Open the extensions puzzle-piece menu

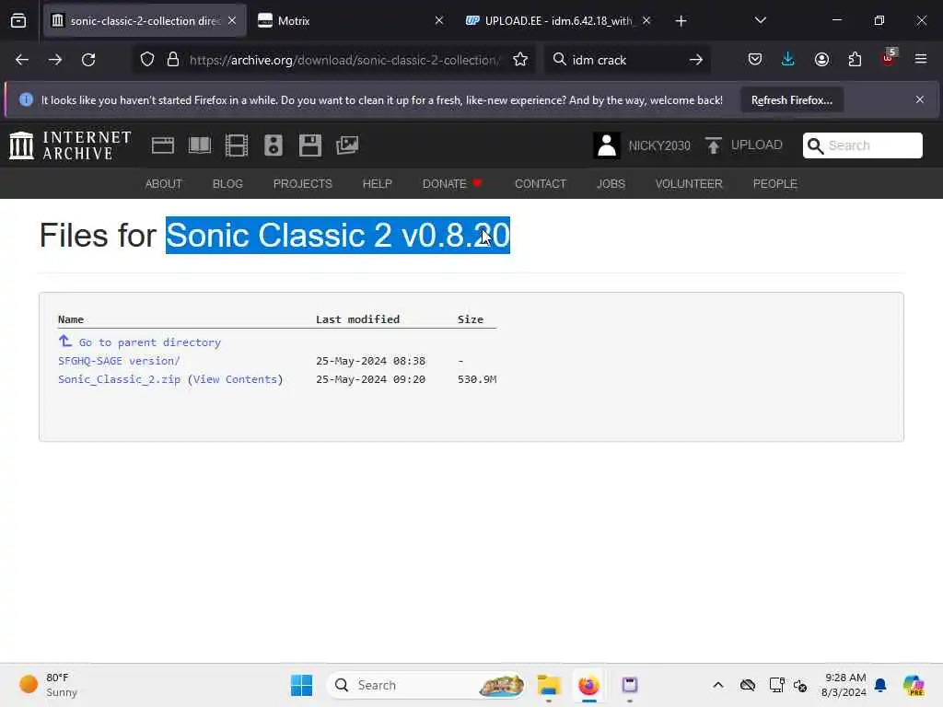pyautogui.click(x=855, y=60)
